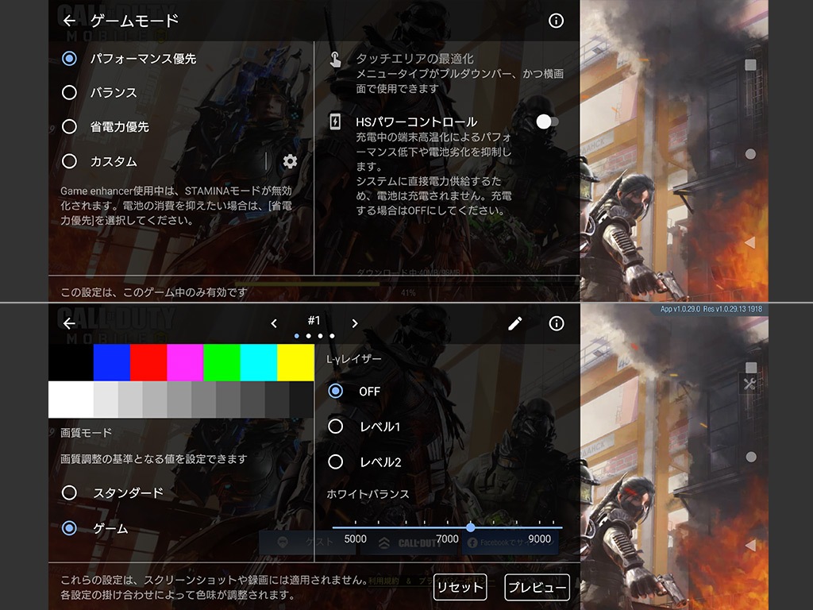Select カスタム game mode
Image resolution: width=813 pixels, height=610 pixels.
tap(99, 161)
